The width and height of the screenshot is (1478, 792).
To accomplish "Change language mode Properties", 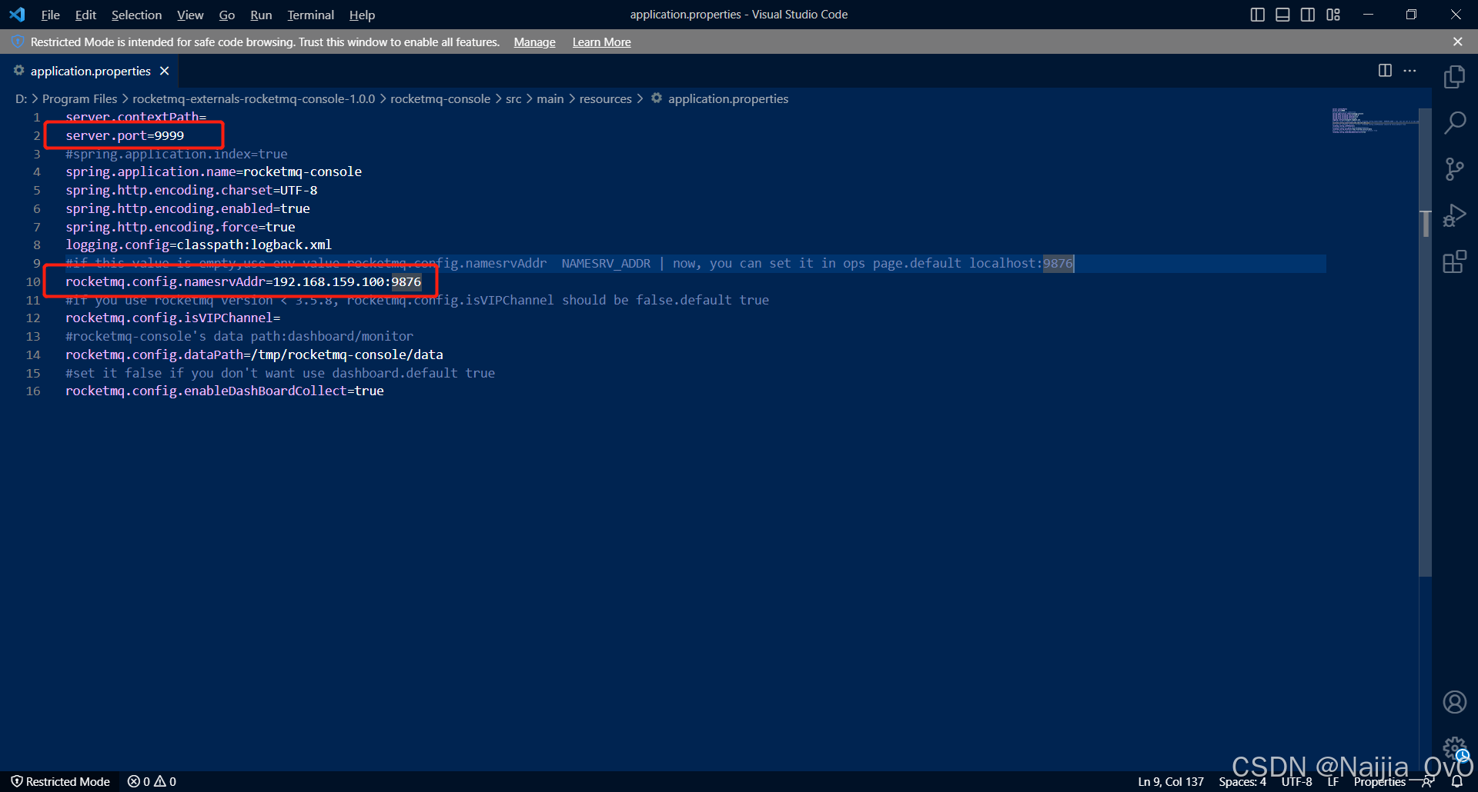I will [1379, 781].
